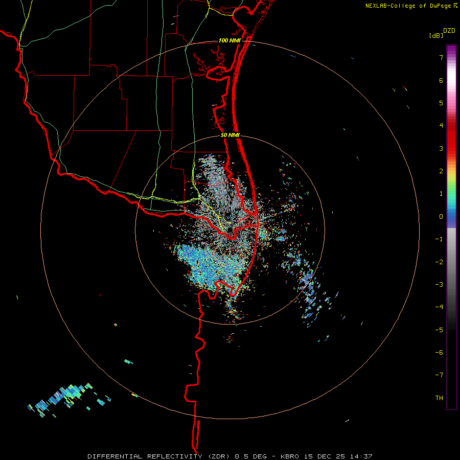Click the purple top of the colorbar
460x460 pixels.
[x=451, y=50]
